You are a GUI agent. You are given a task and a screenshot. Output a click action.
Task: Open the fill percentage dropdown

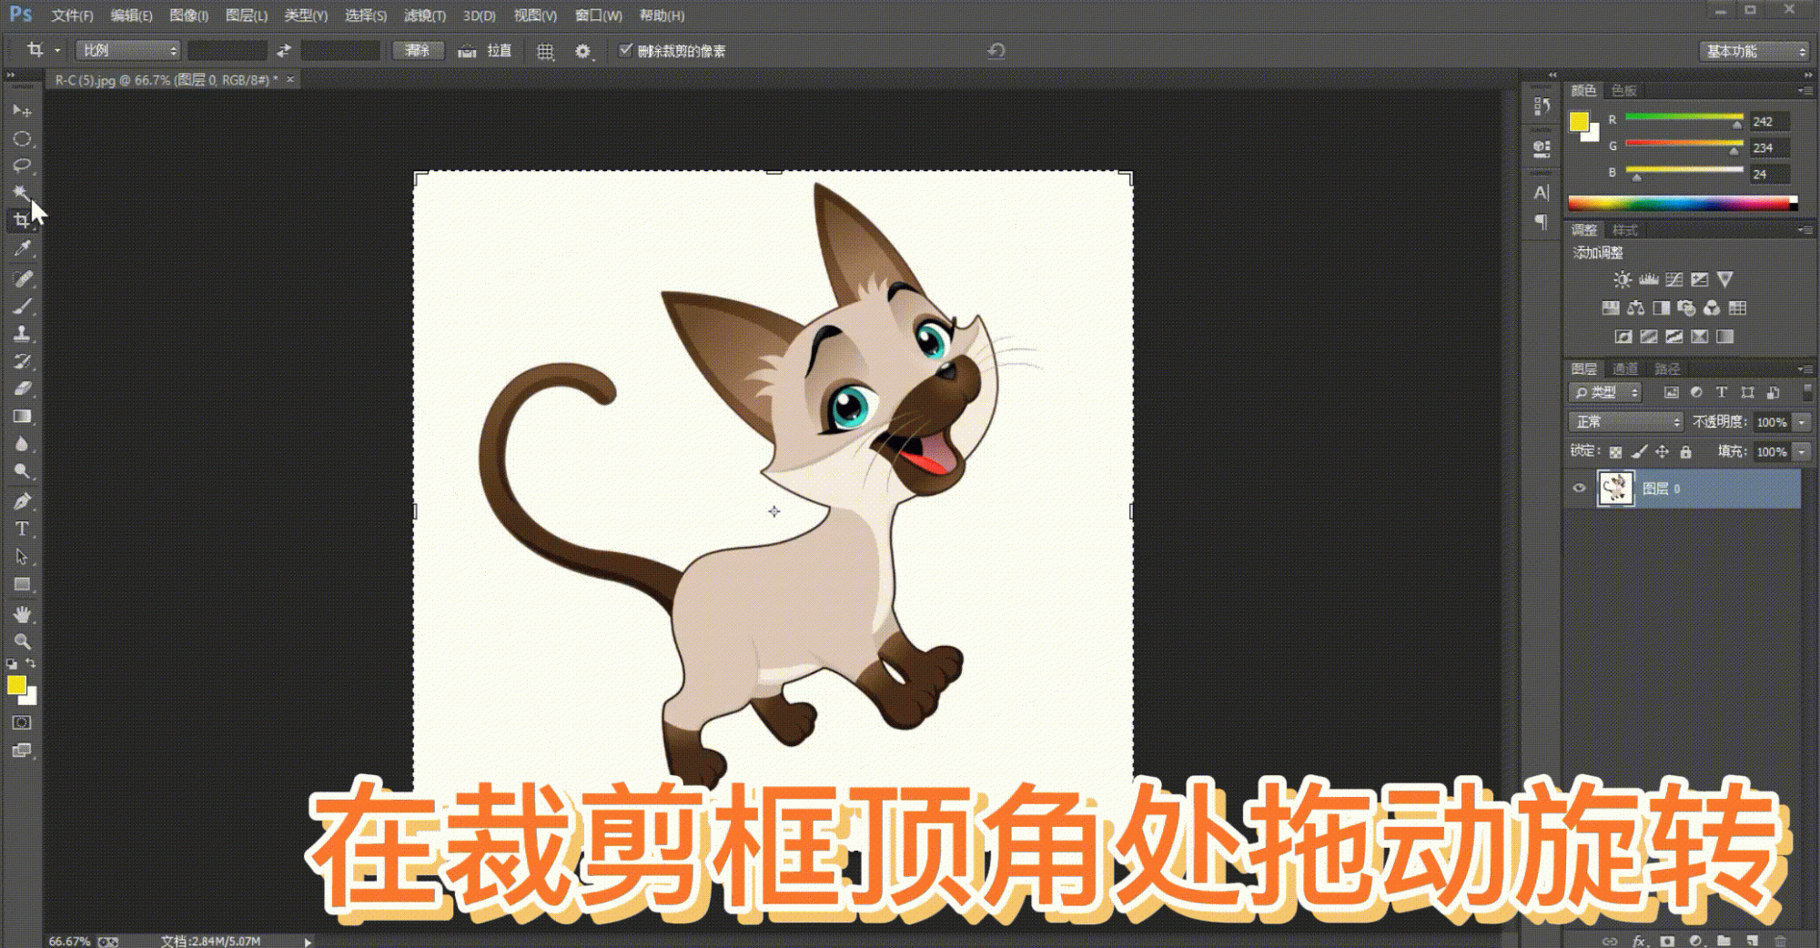point(1802,452)
